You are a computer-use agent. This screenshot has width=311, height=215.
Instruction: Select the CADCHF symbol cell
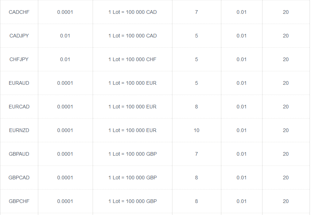pyautogui.click(x=19, y=12)
